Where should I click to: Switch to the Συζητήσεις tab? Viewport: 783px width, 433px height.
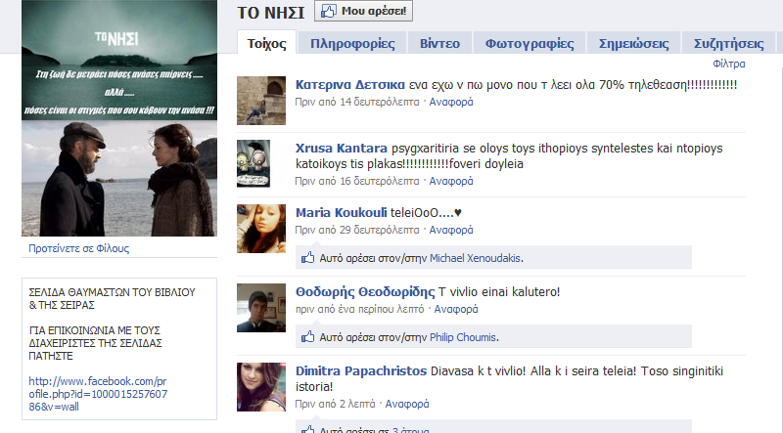click(x=728, y=43)
